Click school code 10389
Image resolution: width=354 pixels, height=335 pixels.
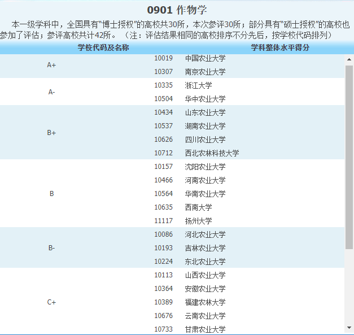(x=164, y=302)
